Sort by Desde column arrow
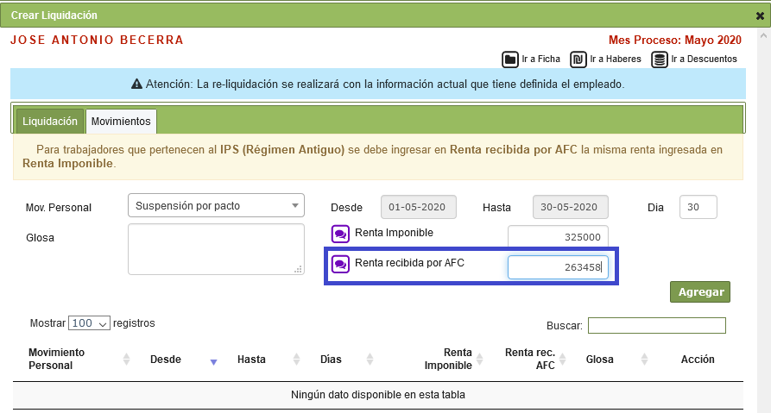Image resolution: width=771 pixels, height=413 pixels. [213, 360]
